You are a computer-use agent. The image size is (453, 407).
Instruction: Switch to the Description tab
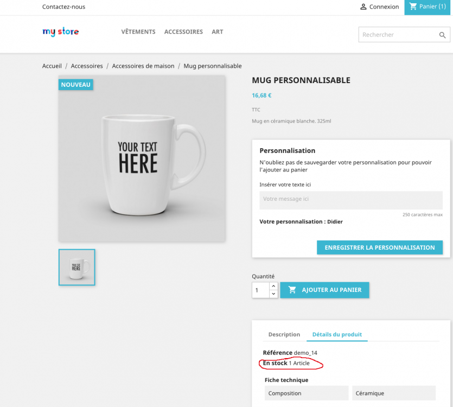coord(284,334)
